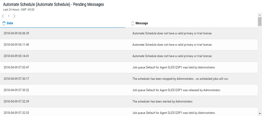Screen dimensions: 262x116
Task: Click the sort icon beside Date
Action: [4, 23]
